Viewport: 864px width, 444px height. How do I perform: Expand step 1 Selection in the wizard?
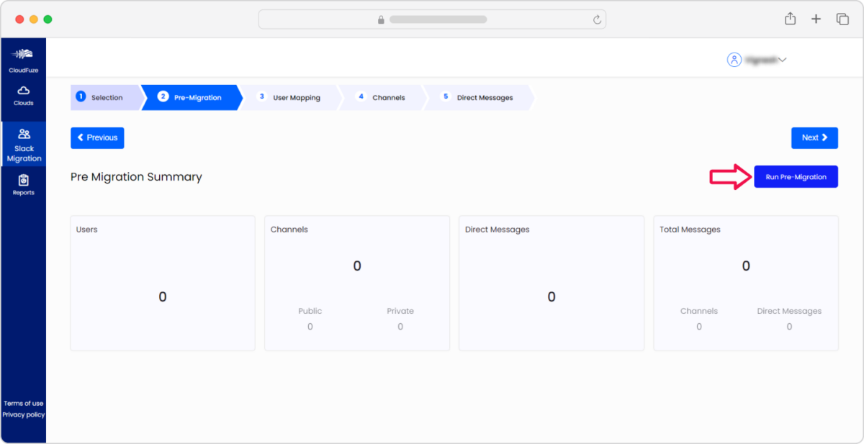tap(107, 97)
